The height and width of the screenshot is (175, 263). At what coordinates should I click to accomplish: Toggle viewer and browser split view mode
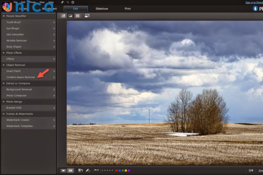tap(64, 16)
